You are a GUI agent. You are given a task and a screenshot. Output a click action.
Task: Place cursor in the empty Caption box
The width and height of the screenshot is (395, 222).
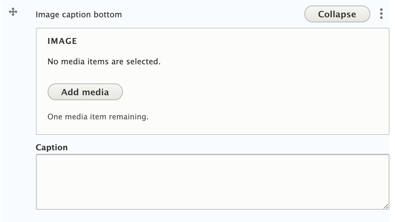[212, 182]
